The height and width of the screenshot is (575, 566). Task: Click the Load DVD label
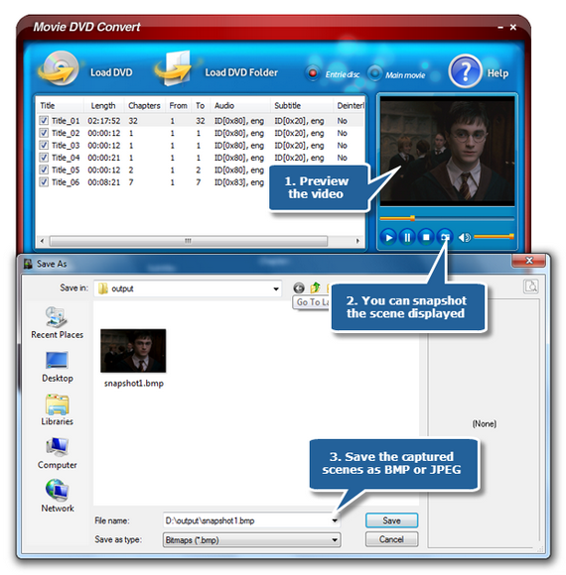click(x=111, y=72)
